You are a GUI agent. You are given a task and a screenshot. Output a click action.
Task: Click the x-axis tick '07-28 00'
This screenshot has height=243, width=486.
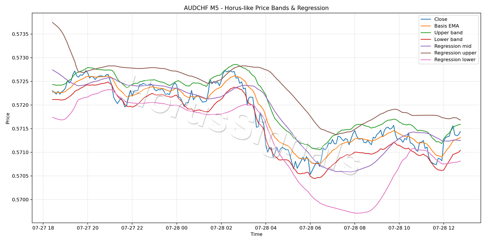[x=176, y=228]
